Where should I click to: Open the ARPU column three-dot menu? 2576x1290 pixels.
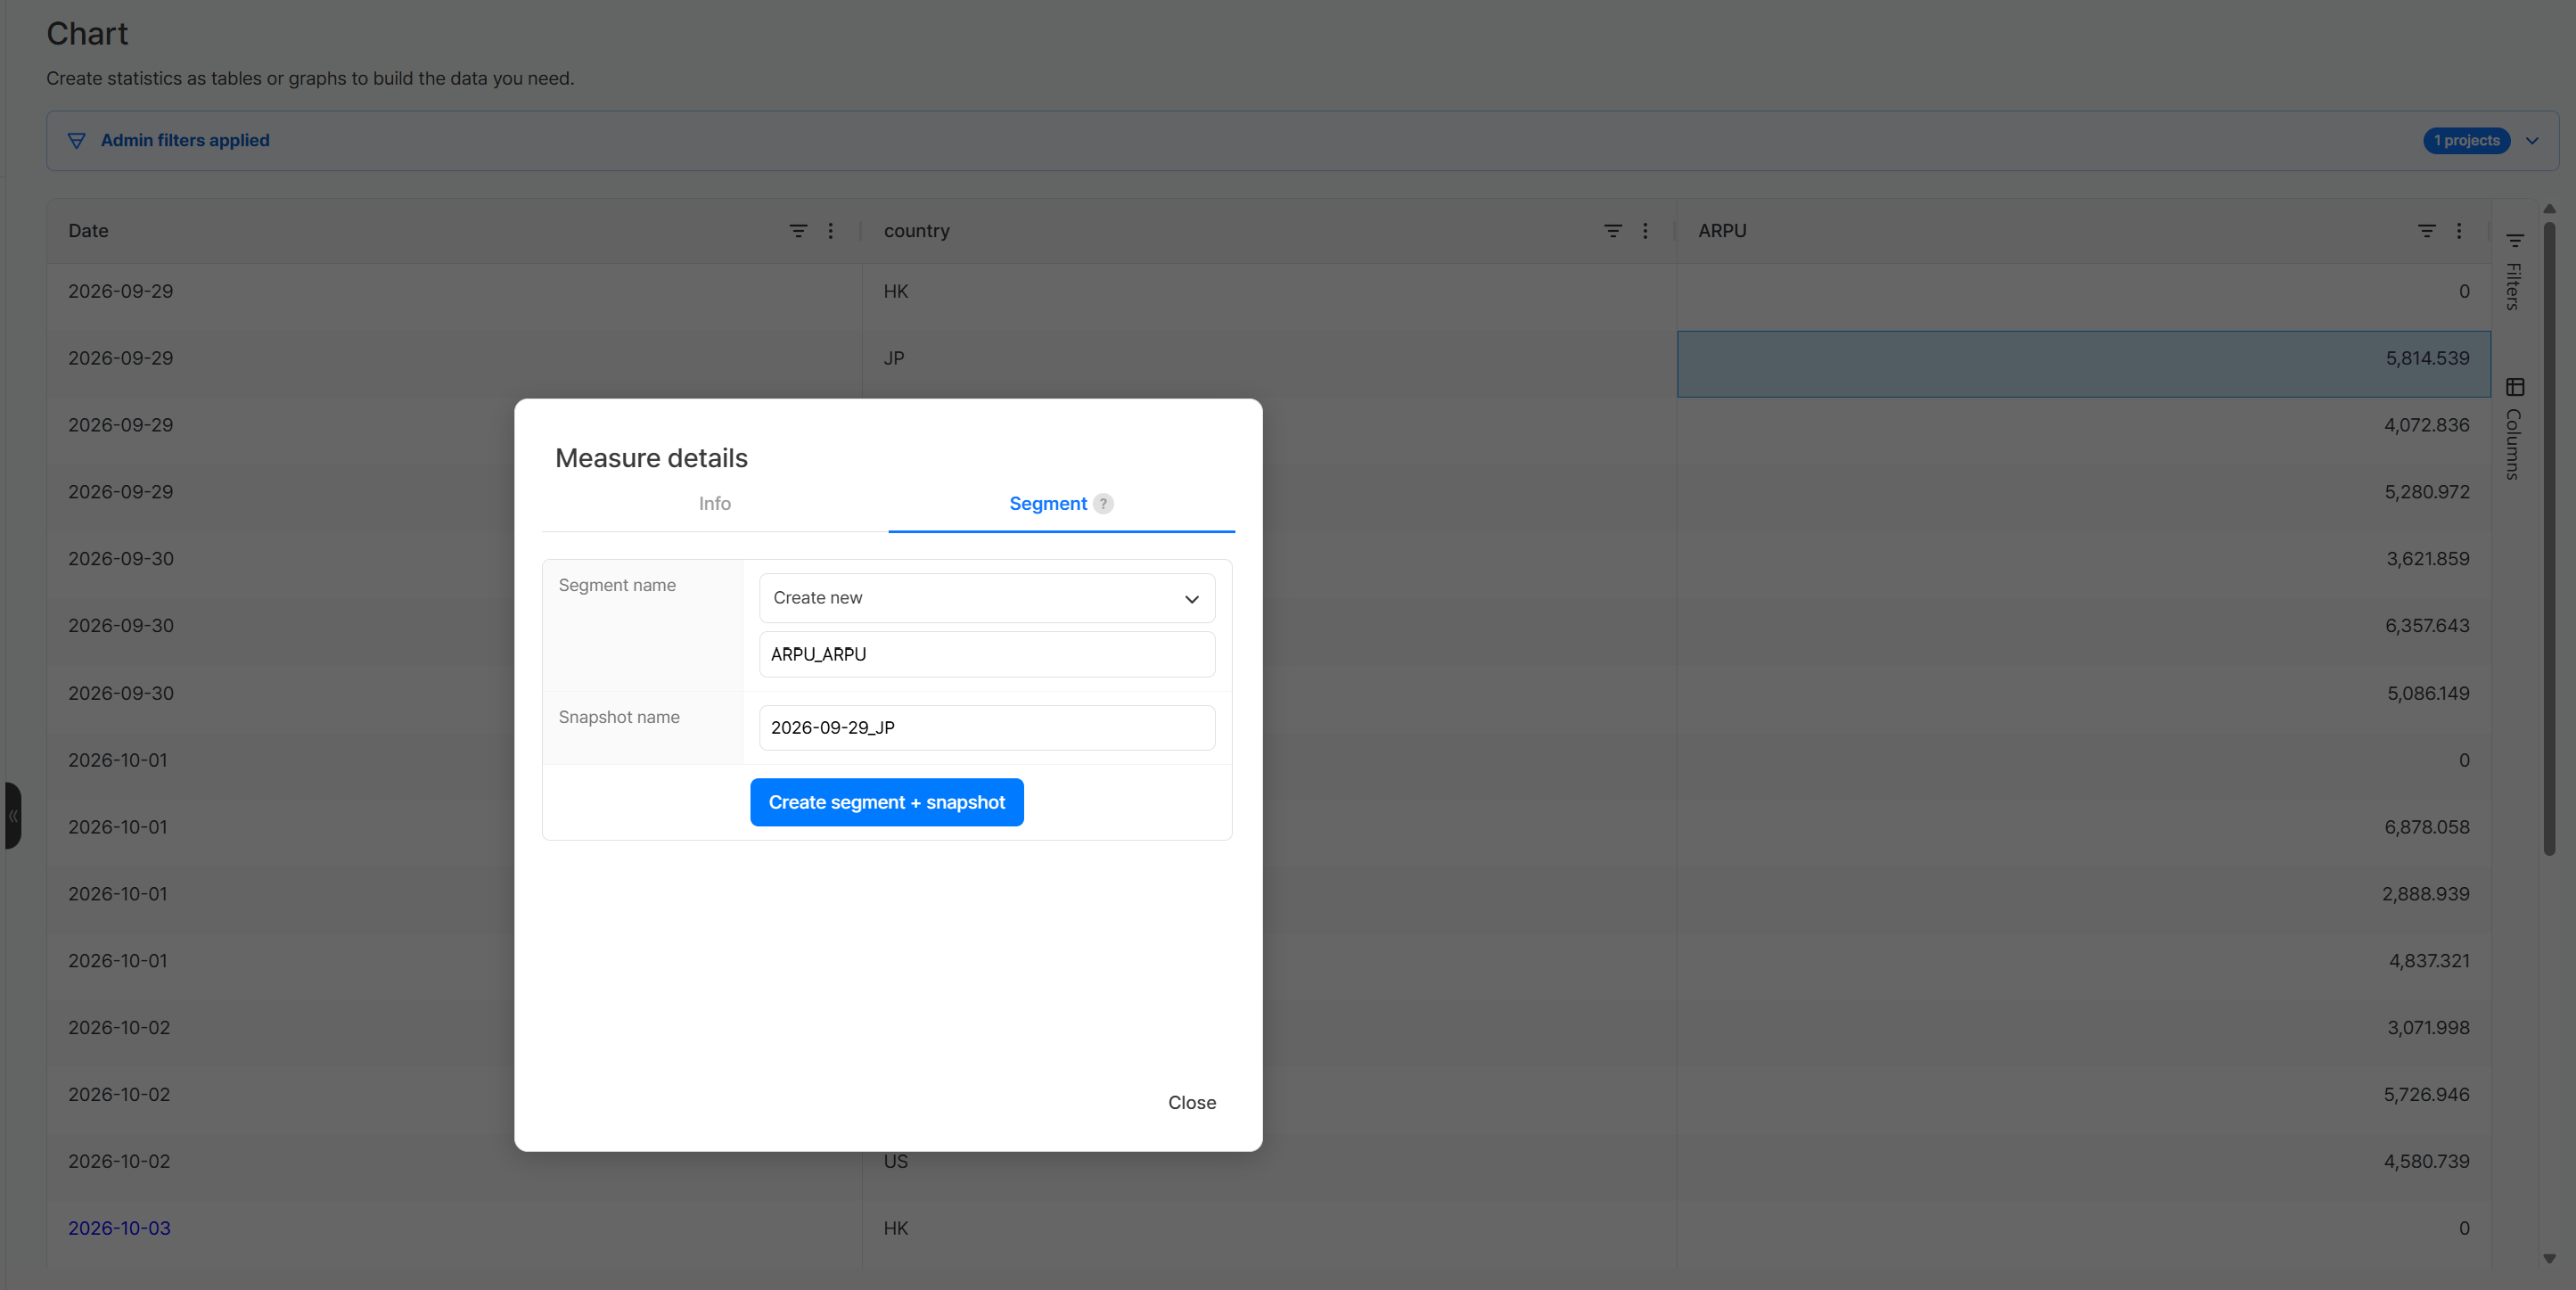pos(2459,231)
